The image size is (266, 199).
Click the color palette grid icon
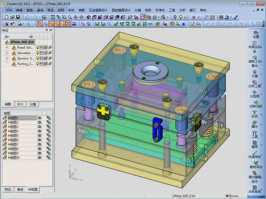pos(221,17)
